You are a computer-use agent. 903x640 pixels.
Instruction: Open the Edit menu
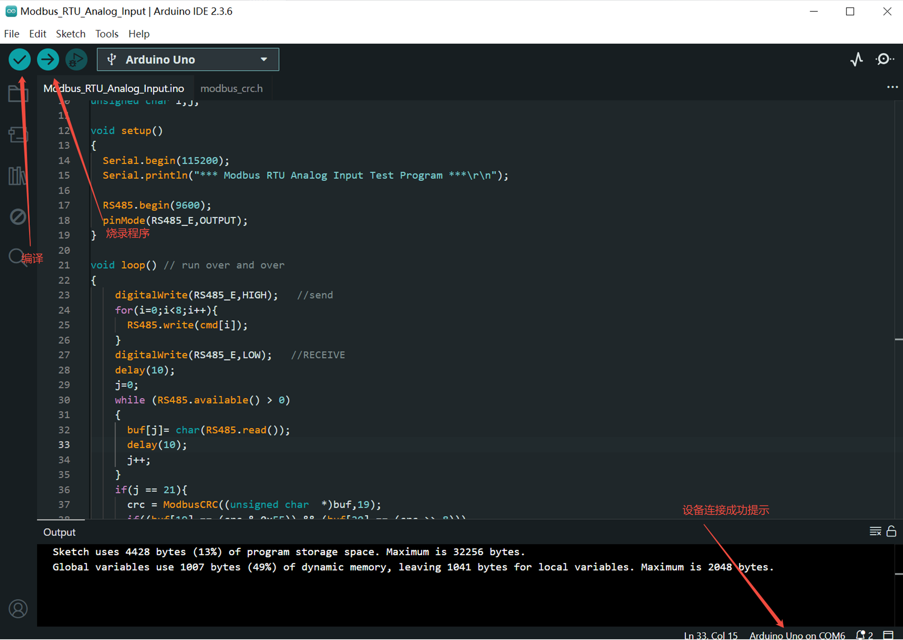tap(37, 34)
